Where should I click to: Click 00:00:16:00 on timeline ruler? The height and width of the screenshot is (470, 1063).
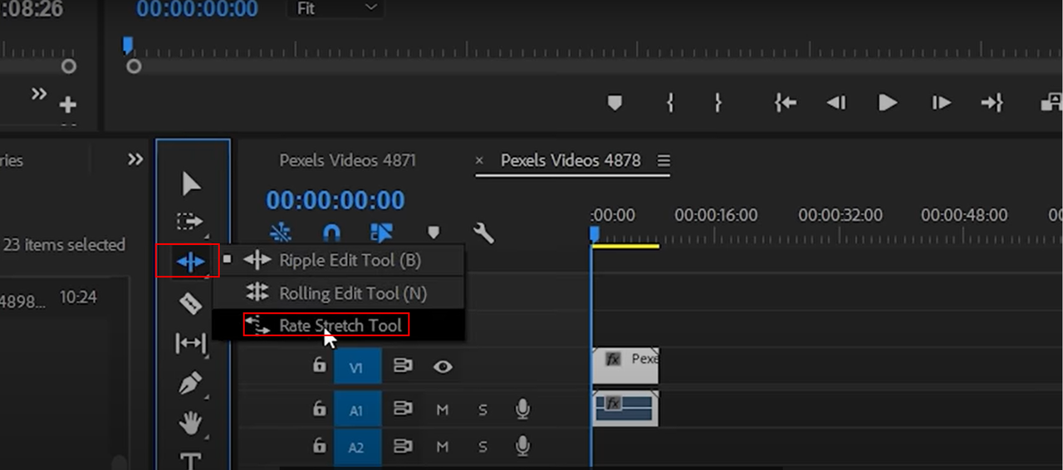(x=716, y=215)
